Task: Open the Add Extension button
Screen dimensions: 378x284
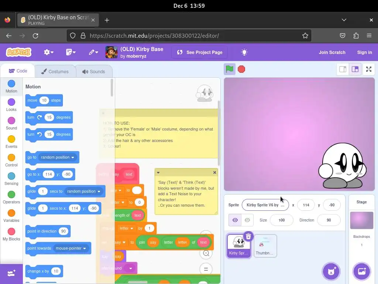Action: click(x=11, y=274)
